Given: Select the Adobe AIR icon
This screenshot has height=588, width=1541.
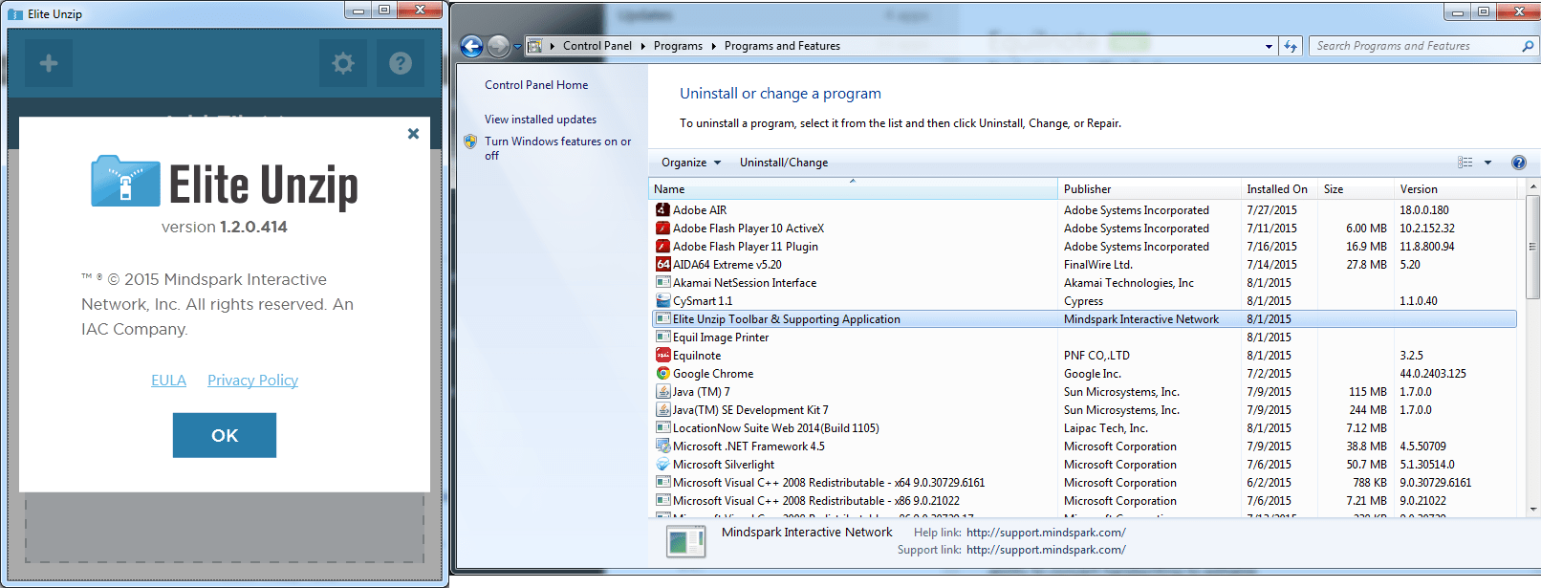Looking at the screenshot, I should [x=662, y=209].
